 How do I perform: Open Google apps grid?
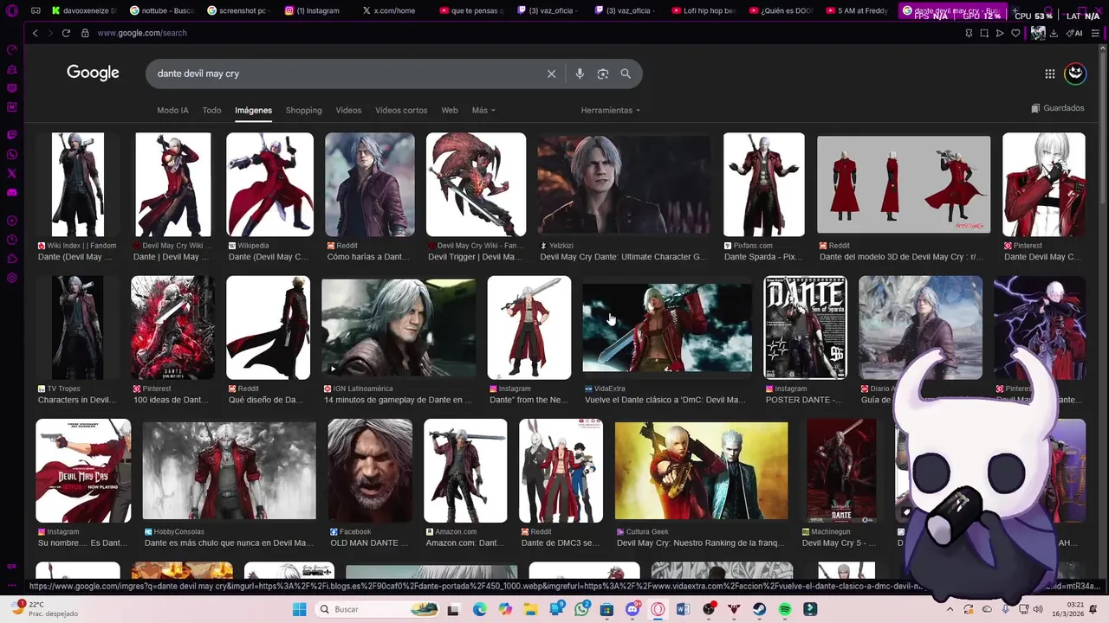coord(1049,74)
